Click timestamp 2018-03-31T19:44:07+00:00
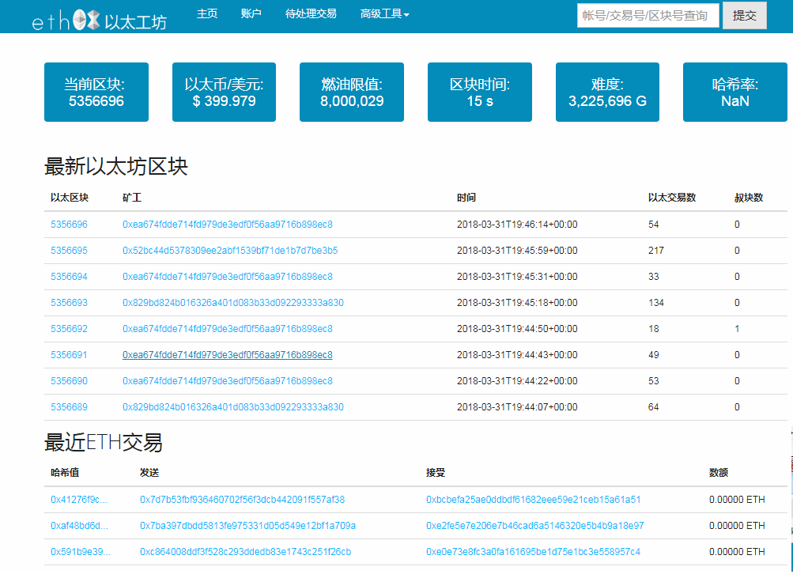The image size is (793, 578). tap(517, 407)
